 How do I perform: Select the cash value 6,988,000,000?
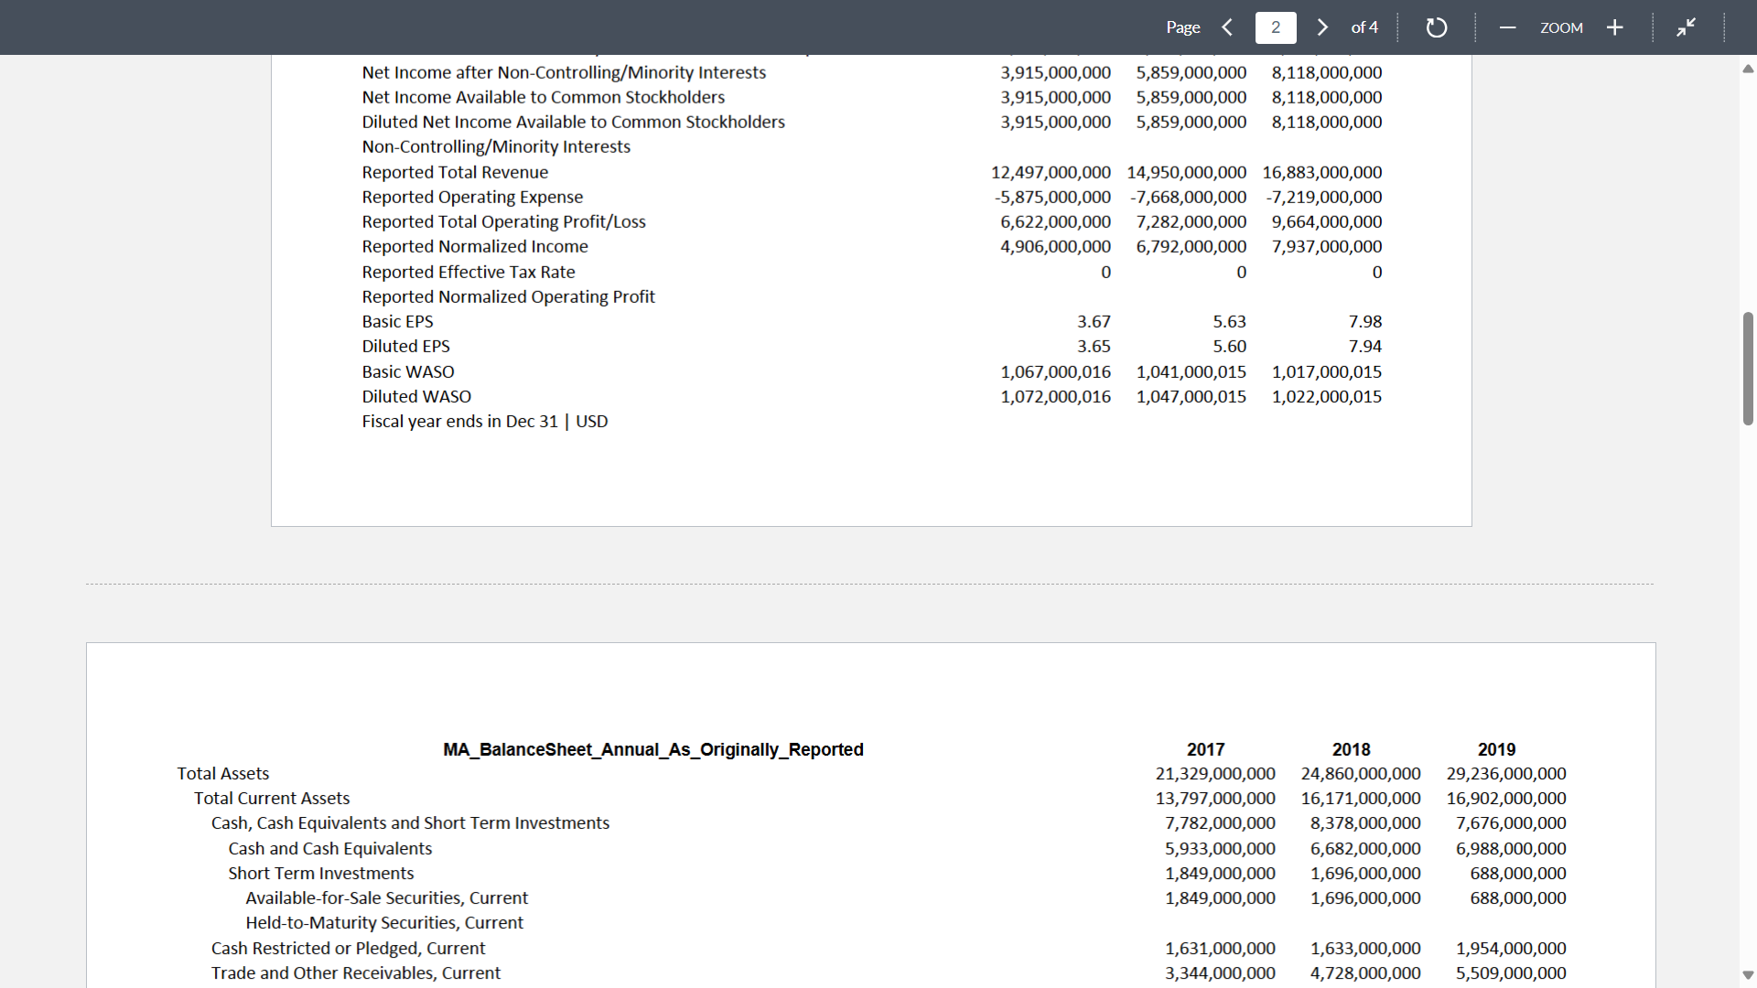click(1511, 848)
